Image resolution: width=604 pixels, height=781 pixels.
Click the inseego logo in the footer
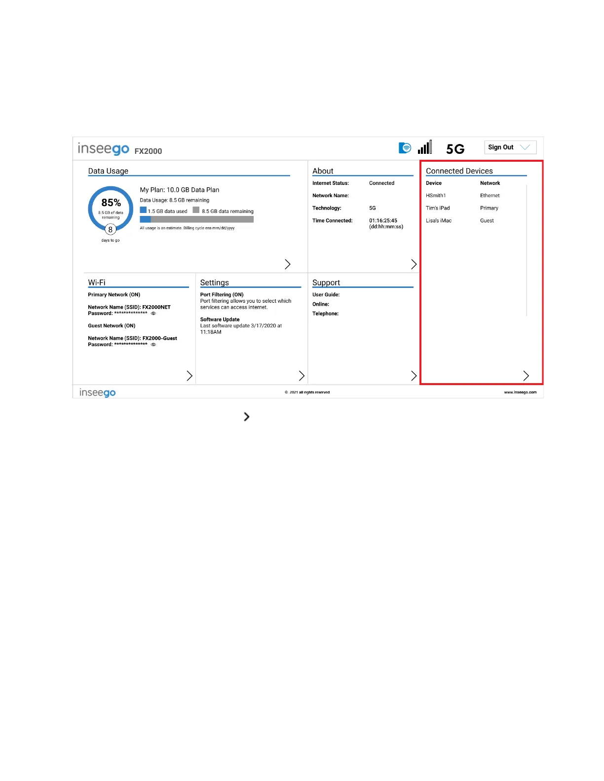click(x=97, y=392)
